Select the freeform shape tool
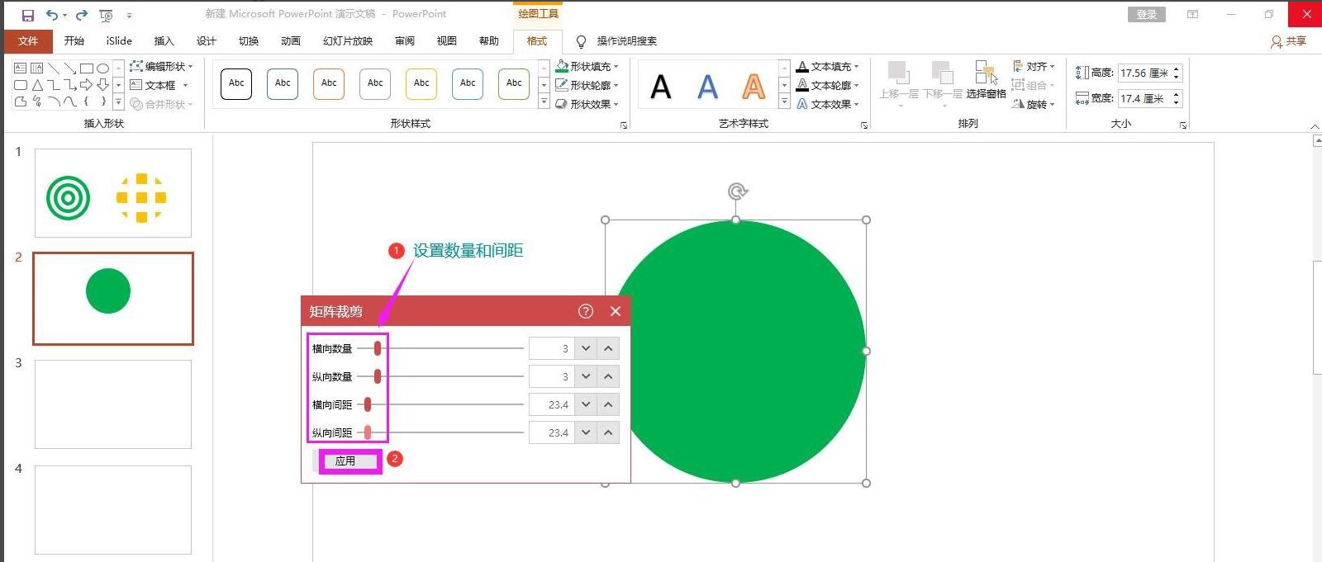 pyautogui.click(x=21, y=102)
